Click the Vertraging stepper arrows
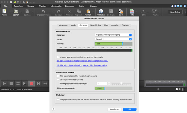 [109, 84]
